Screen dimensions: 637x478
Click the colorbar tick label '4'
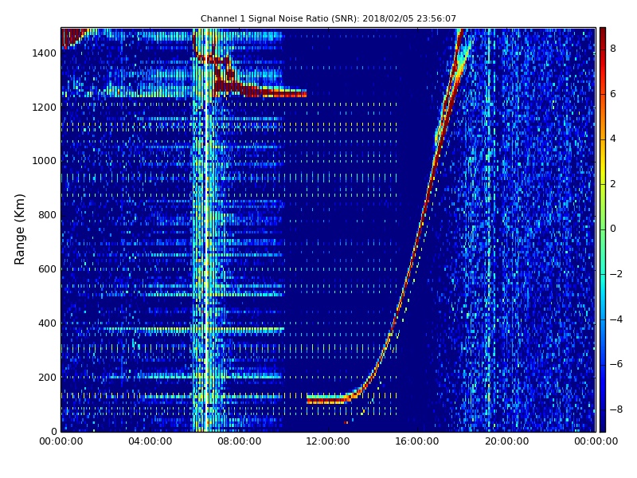613,139
